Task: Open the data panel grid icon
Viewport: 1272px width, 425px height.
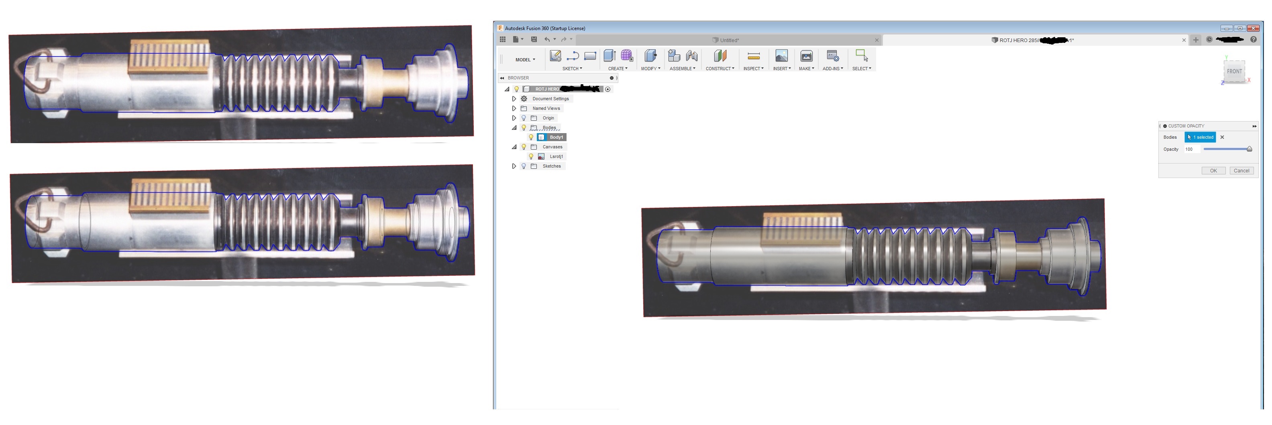Action: pyautogui.click(x=502, y=39)
